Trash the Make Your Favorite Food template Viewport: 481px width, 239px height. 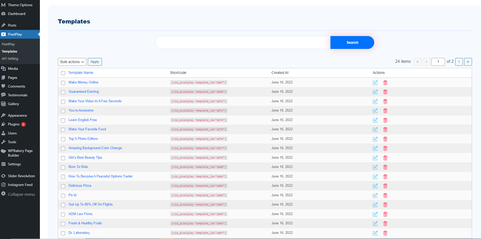click(x=385, y=130)
